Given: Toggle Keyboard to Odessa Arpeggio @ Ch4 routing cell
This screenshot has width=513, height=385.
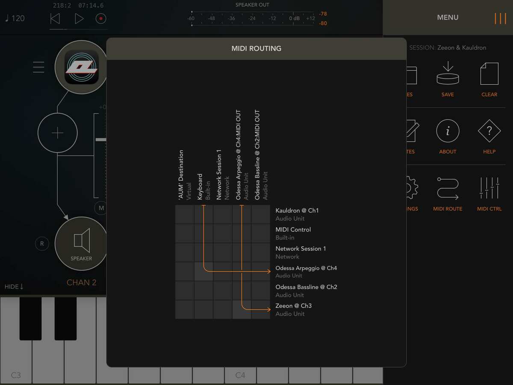Looking at the screenshot, I should [203, 271].
